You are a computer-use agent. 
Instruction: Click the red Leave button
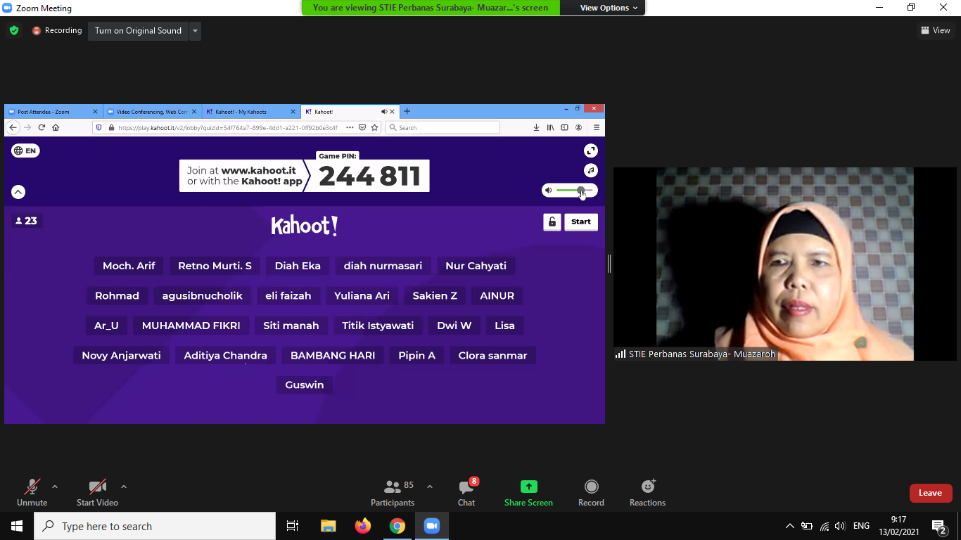930,493
